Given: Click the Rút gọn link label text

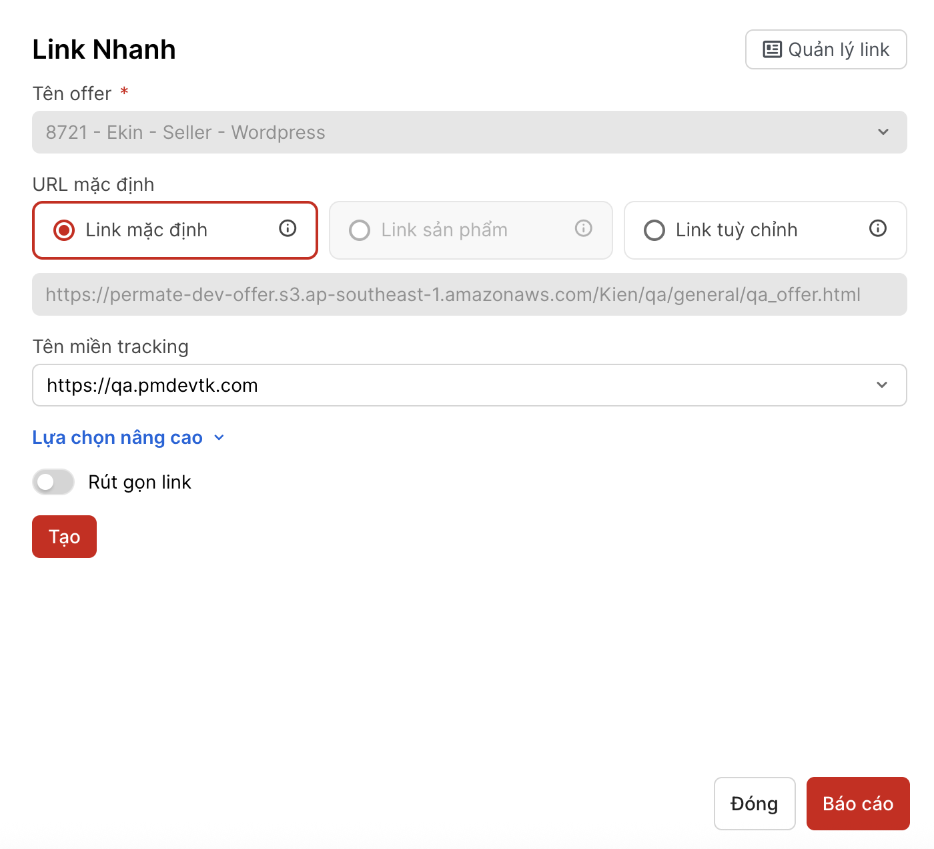Looking at the screenshot, I should (x=139, y=482).
